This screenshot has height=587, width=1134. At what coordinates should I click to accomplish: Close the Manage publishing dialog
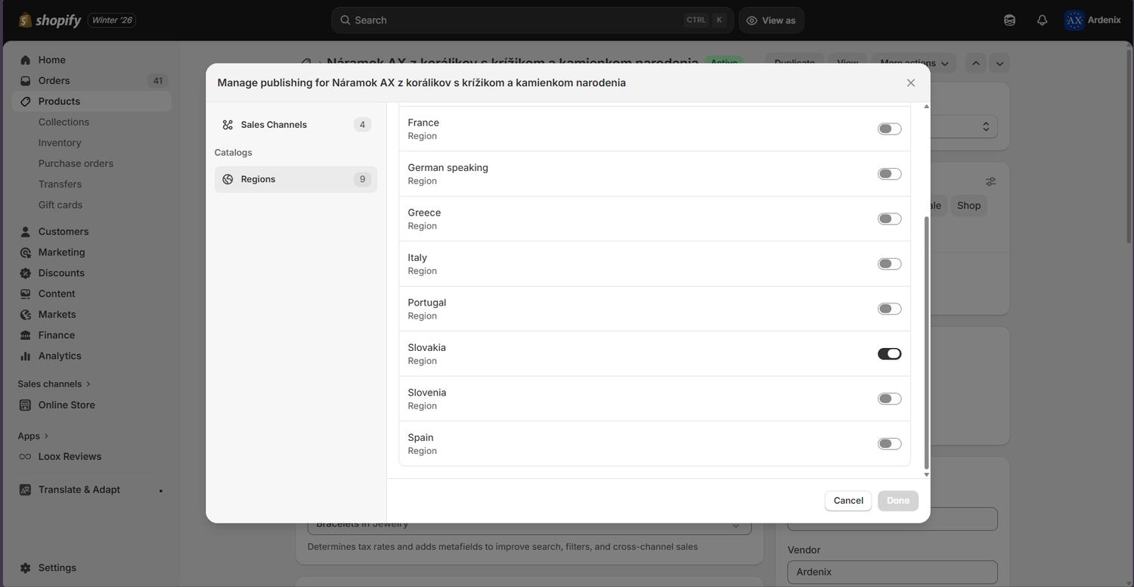[x=911, y=82]
